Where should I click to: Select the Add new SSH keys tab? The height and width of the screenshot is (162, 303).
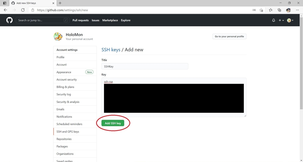33,3
